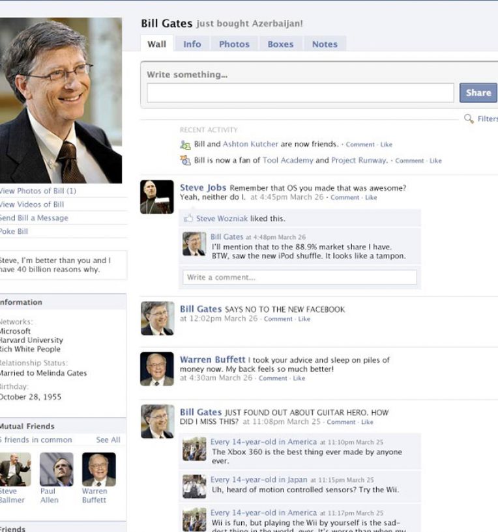This screenshot has width=498, height=532.
Task: Open the Tool Academy page link
Action: point(288,160)
